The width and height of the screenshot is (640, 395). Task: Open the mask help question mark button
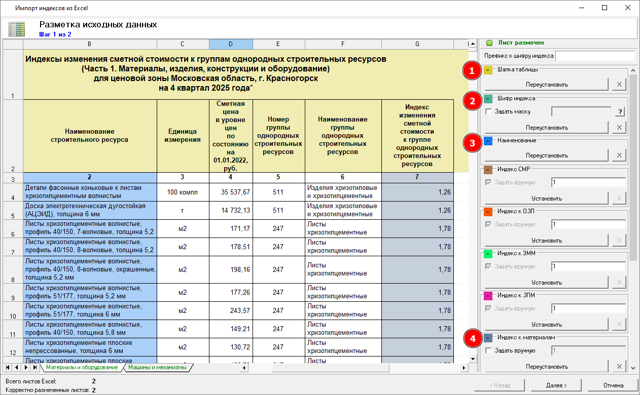(x=620, y=112)
